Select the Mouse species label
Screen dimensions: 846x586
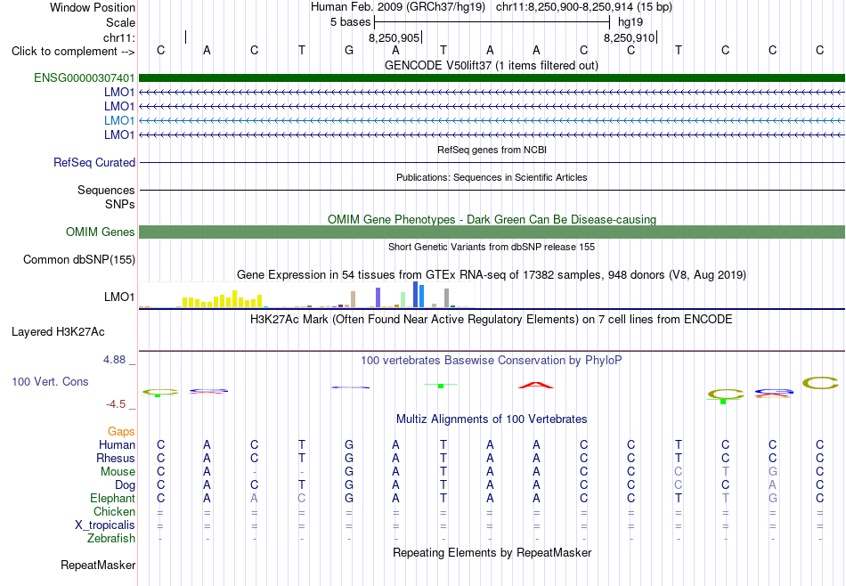click(118, 472)
